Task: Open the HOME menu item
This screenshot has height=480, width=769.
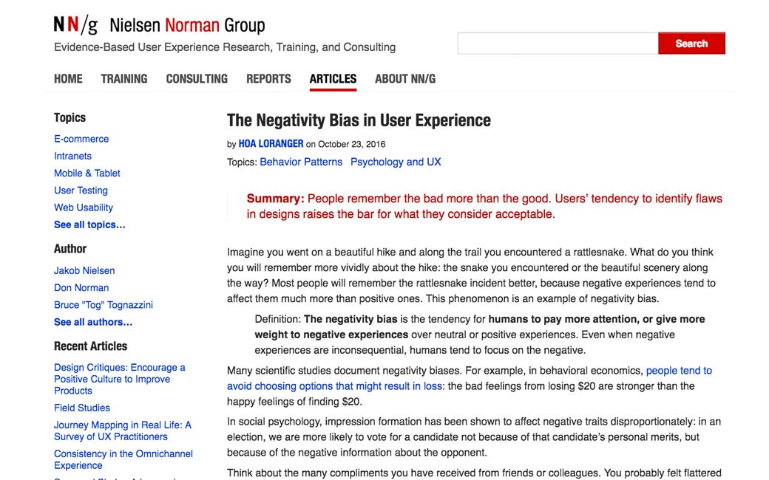Action: coord(68,79)
